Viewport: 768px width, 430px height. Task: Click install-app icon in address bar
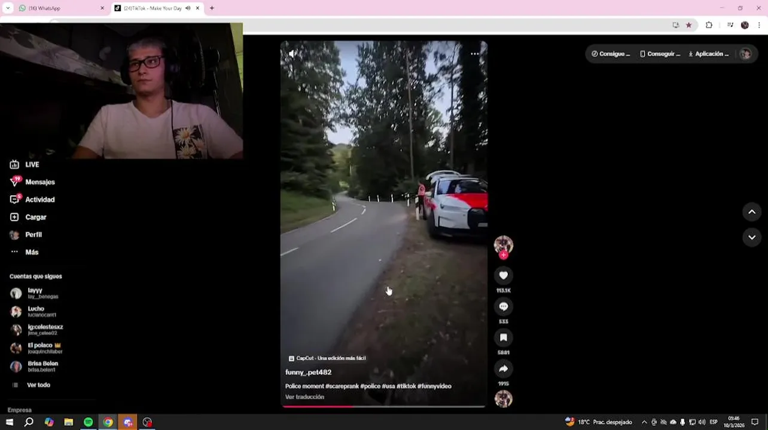[676, 25]
